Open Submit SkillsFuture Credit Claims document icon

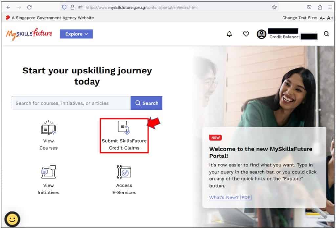coord(124,128)
